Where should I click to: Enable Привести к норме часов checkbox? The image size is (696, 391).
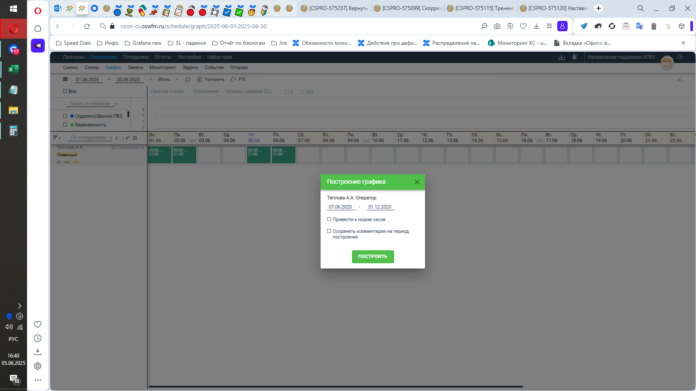tap(329, 219)
